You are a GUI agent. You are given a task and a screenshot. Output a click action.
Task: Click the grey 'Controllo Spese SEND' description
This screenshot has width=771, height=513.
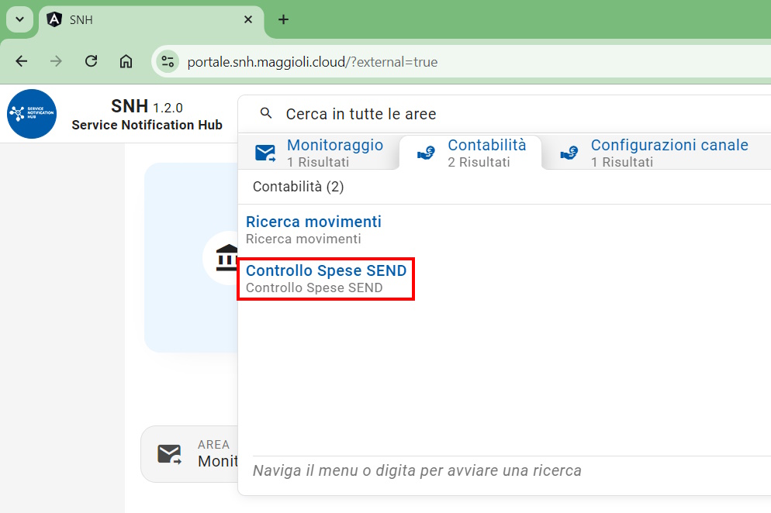click(x=314, y=288)
